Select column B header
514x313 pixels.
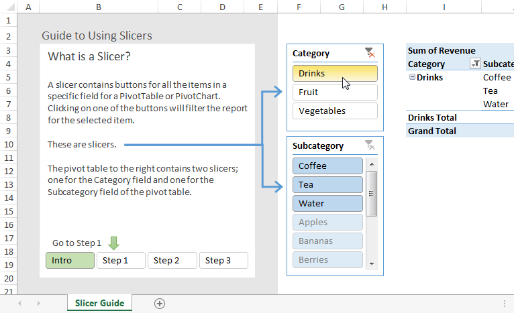point(99,7)
